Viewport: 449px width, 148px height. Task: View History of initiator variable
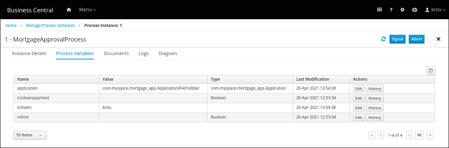375,108
